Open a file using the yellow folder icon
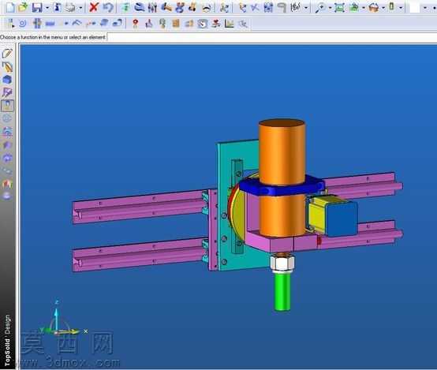This screenshot has width=437, height=370. (x=23, y=7)
